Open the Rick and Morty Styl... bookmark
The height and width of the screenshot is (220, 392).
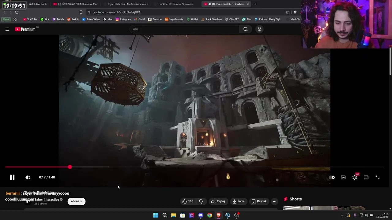pyautogui.click(x=268, y=19)
